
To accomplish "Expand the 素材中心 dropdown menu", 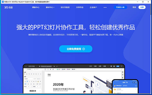I will (50, 7).
